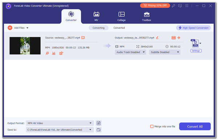The image size is (218, 140).
Task: Click the compress video ID icon
Action: (173, 38)
